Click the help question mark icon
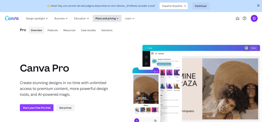Image resolution: width=262 pixels, height=122 pixels. point(244,18)
